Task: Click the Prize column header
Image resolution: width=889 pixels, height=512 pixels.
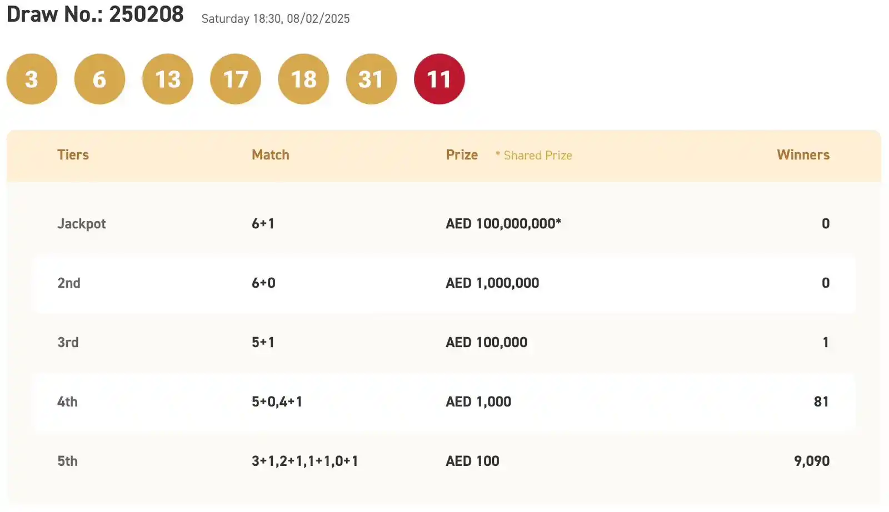Action: 462,155
